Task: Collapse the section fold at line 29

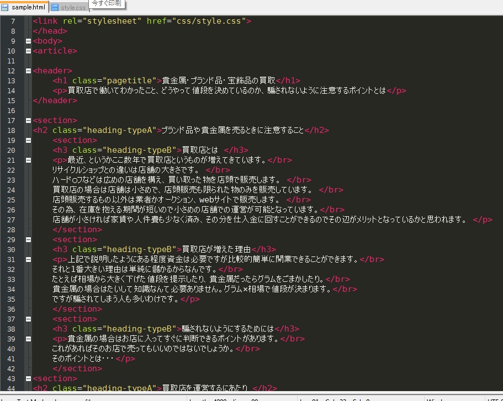Action: pos(28,239)
